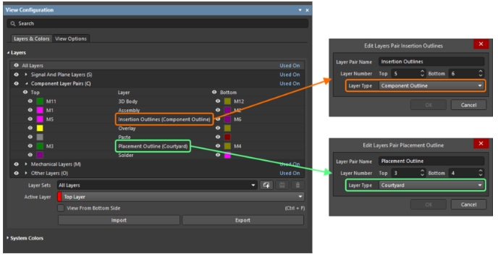
Task: Switch to the Layers & Colors tab
Action: point(31,39)
